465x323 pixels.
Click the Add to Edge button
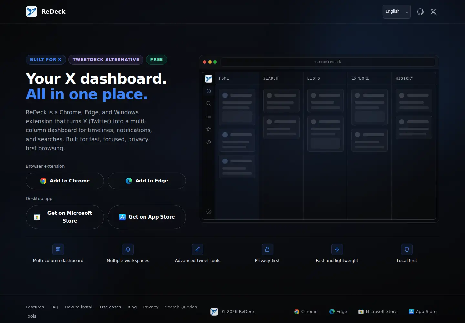click(147, 181)
